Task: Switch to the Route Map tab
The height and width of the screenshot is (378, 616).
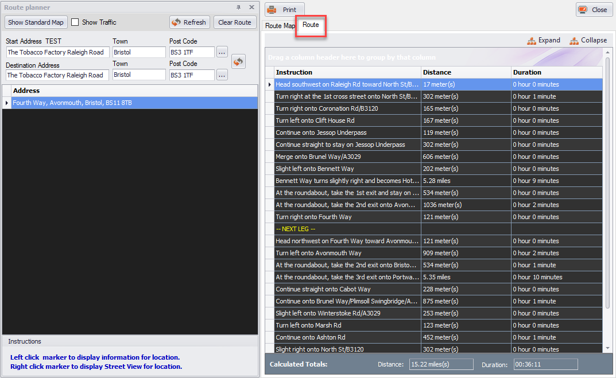Action: (280, 25)
